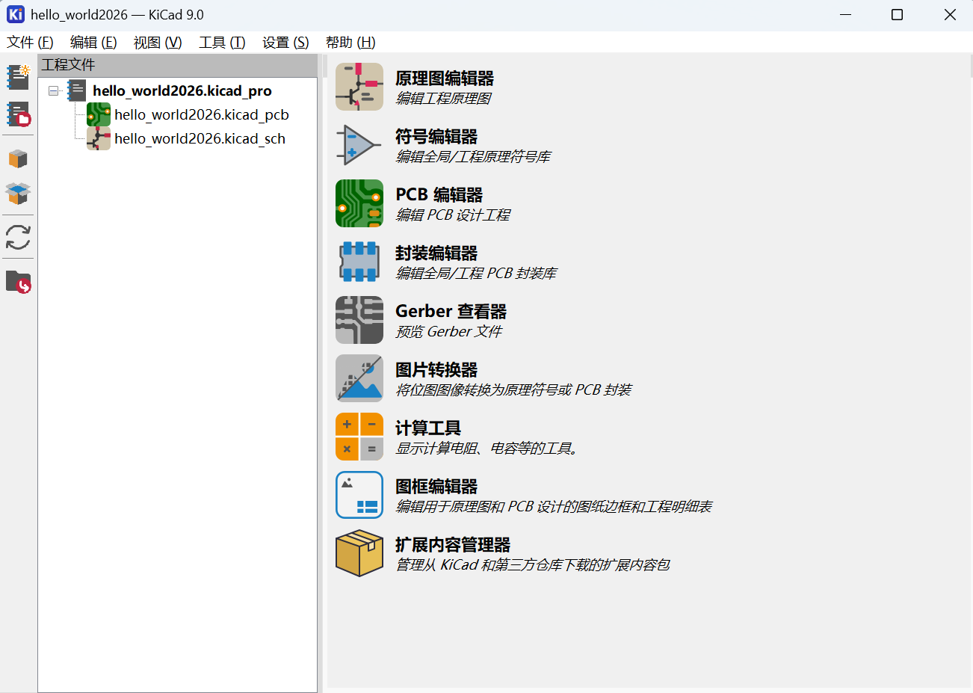973x693 pixels.
Task: Click the PCB 编辑器 title text
Action: pyautogui.click(x=439, y=195)
